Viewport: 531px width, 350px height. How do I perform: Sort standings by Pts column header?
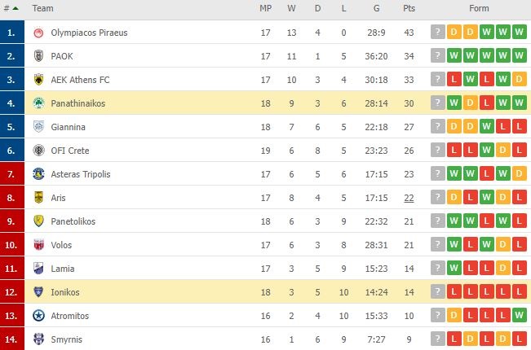pos(409,8)
